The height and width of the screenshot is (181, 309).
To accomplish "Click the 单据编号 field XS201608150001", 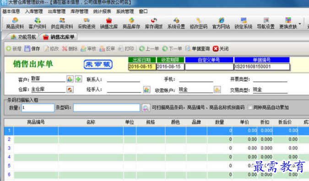I will click(x=262, y=67).
